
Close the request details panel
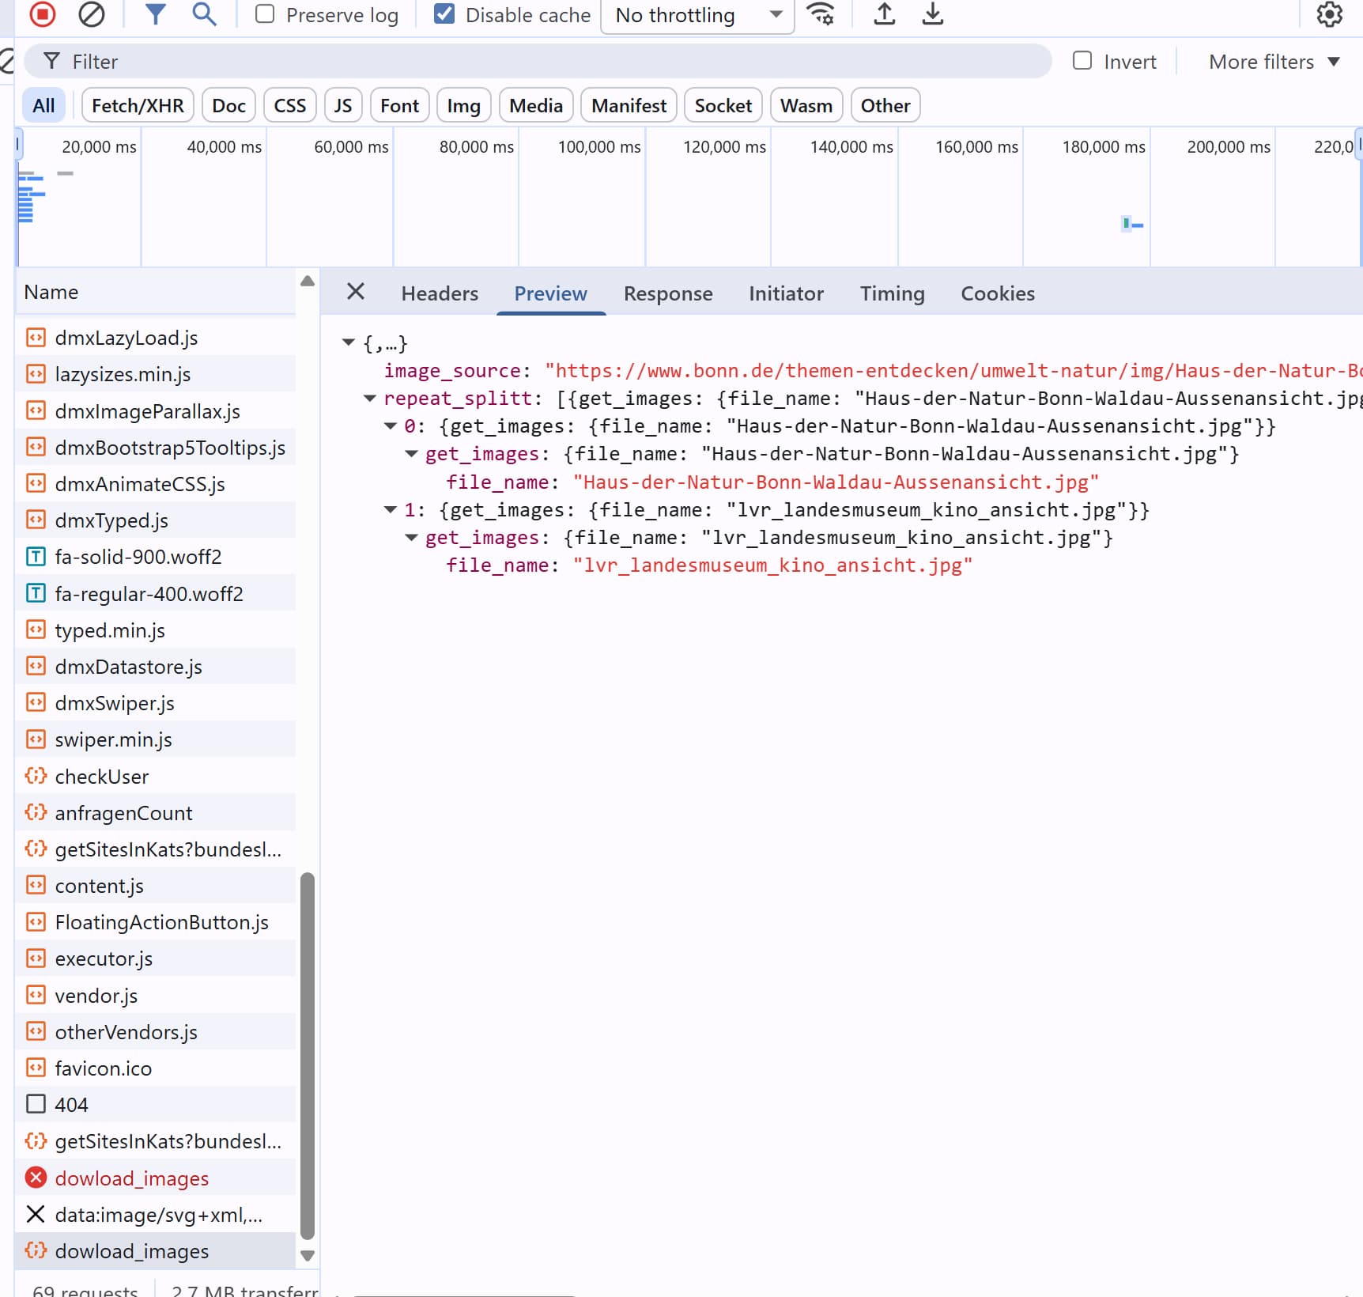[356, 292]
